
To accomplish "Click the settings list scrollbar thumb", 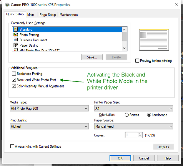I will pos(124,36).
